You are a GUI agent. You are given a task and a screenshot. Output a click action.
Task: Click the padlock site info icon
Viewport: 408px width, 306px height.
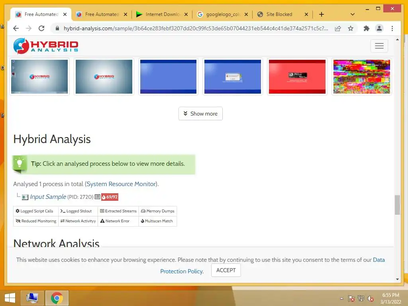tap(57, 28)
